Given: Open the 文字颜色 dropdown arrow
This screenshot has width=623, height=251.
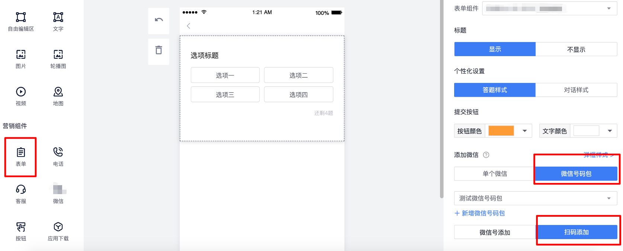Looking at the screenshot, I should click(x=610, y=131).
